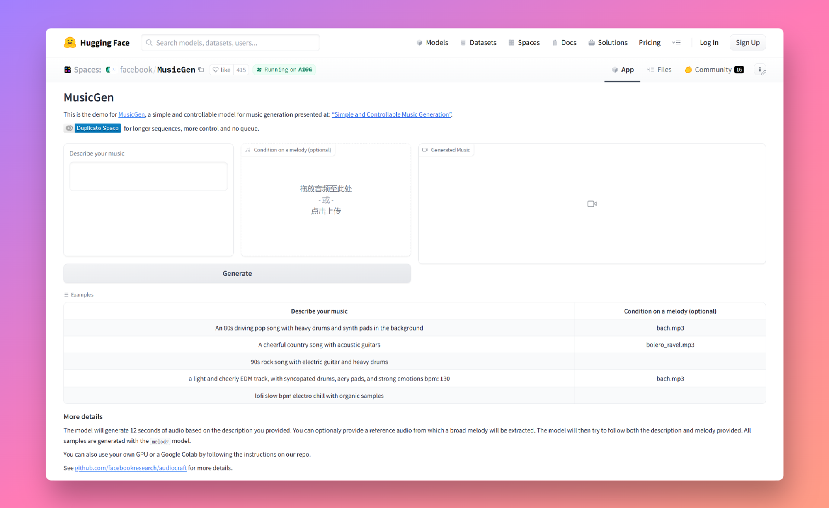Click bach.mp3 in the 80s pop row
829x508 pixels.
[670, 328]
